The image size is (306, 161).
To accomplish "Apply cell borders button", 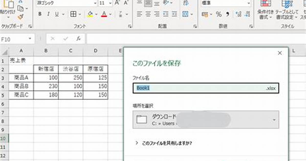I will point(73,14).
